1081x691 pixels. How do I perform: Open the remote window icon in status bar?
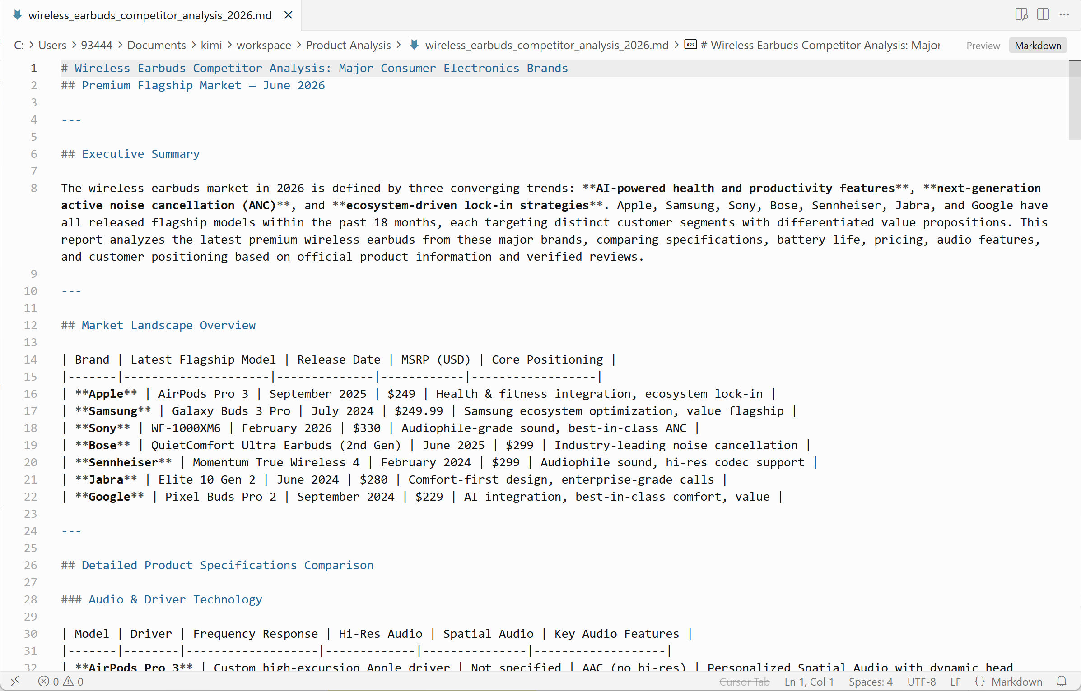pos(15,681)
